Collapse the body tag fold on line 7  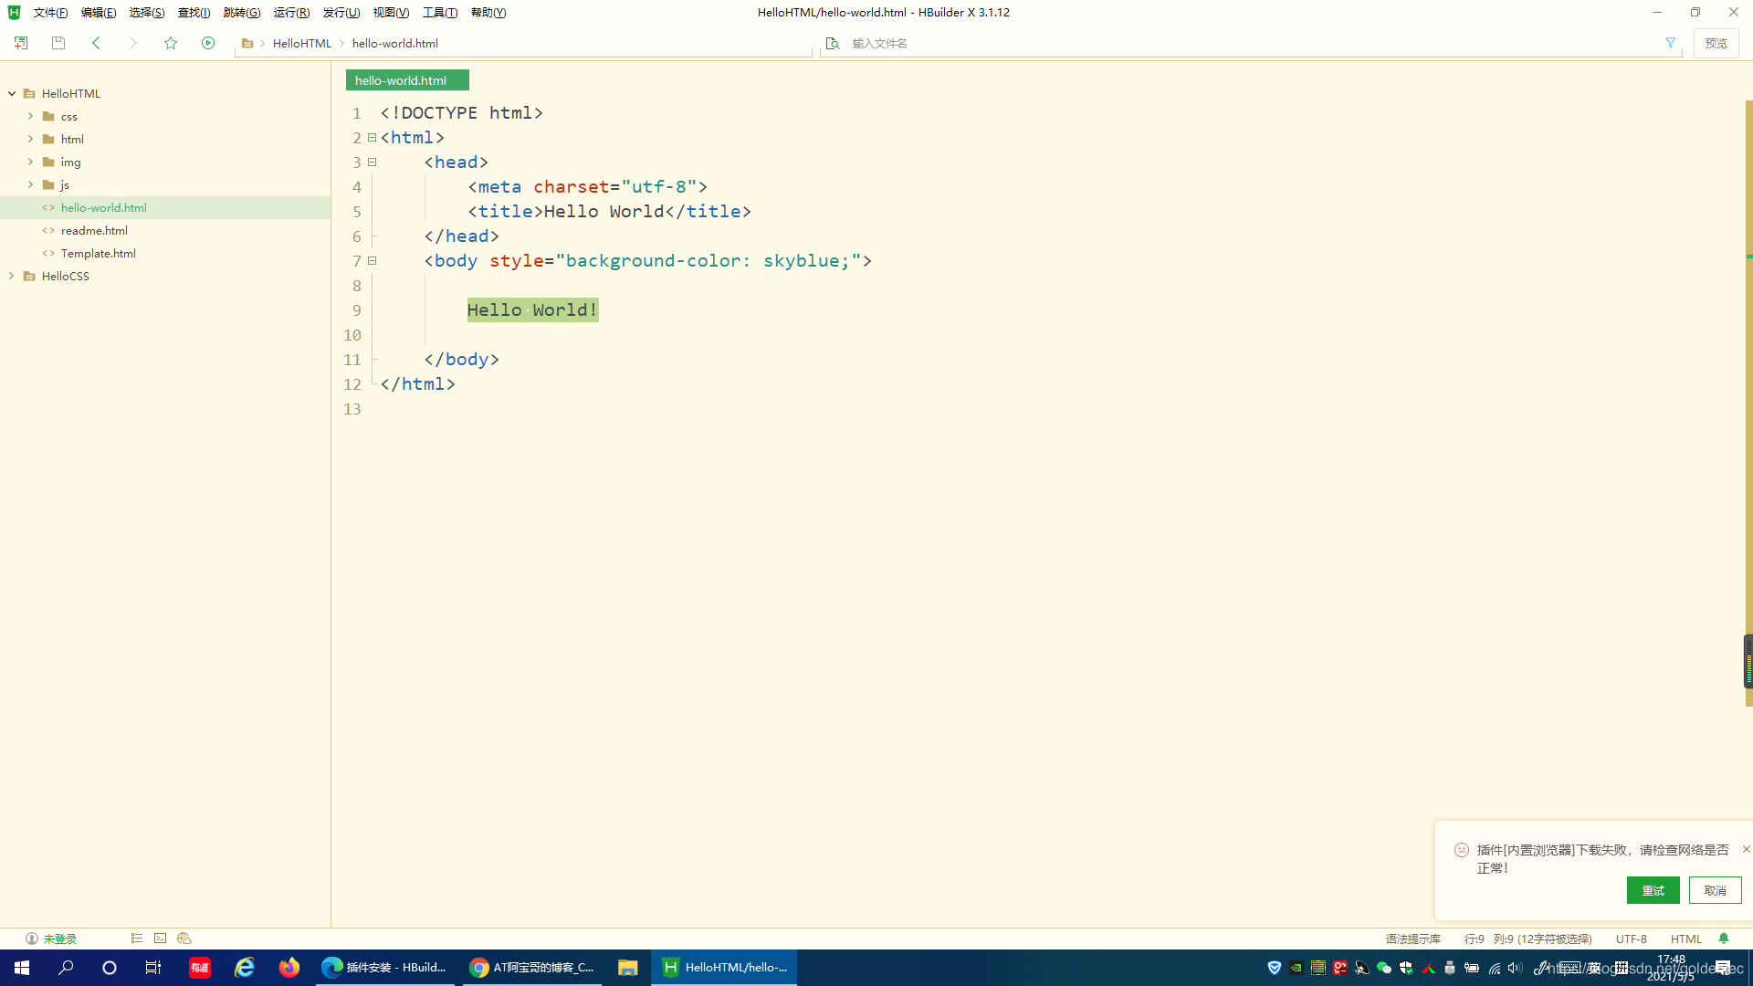[373, 261]
